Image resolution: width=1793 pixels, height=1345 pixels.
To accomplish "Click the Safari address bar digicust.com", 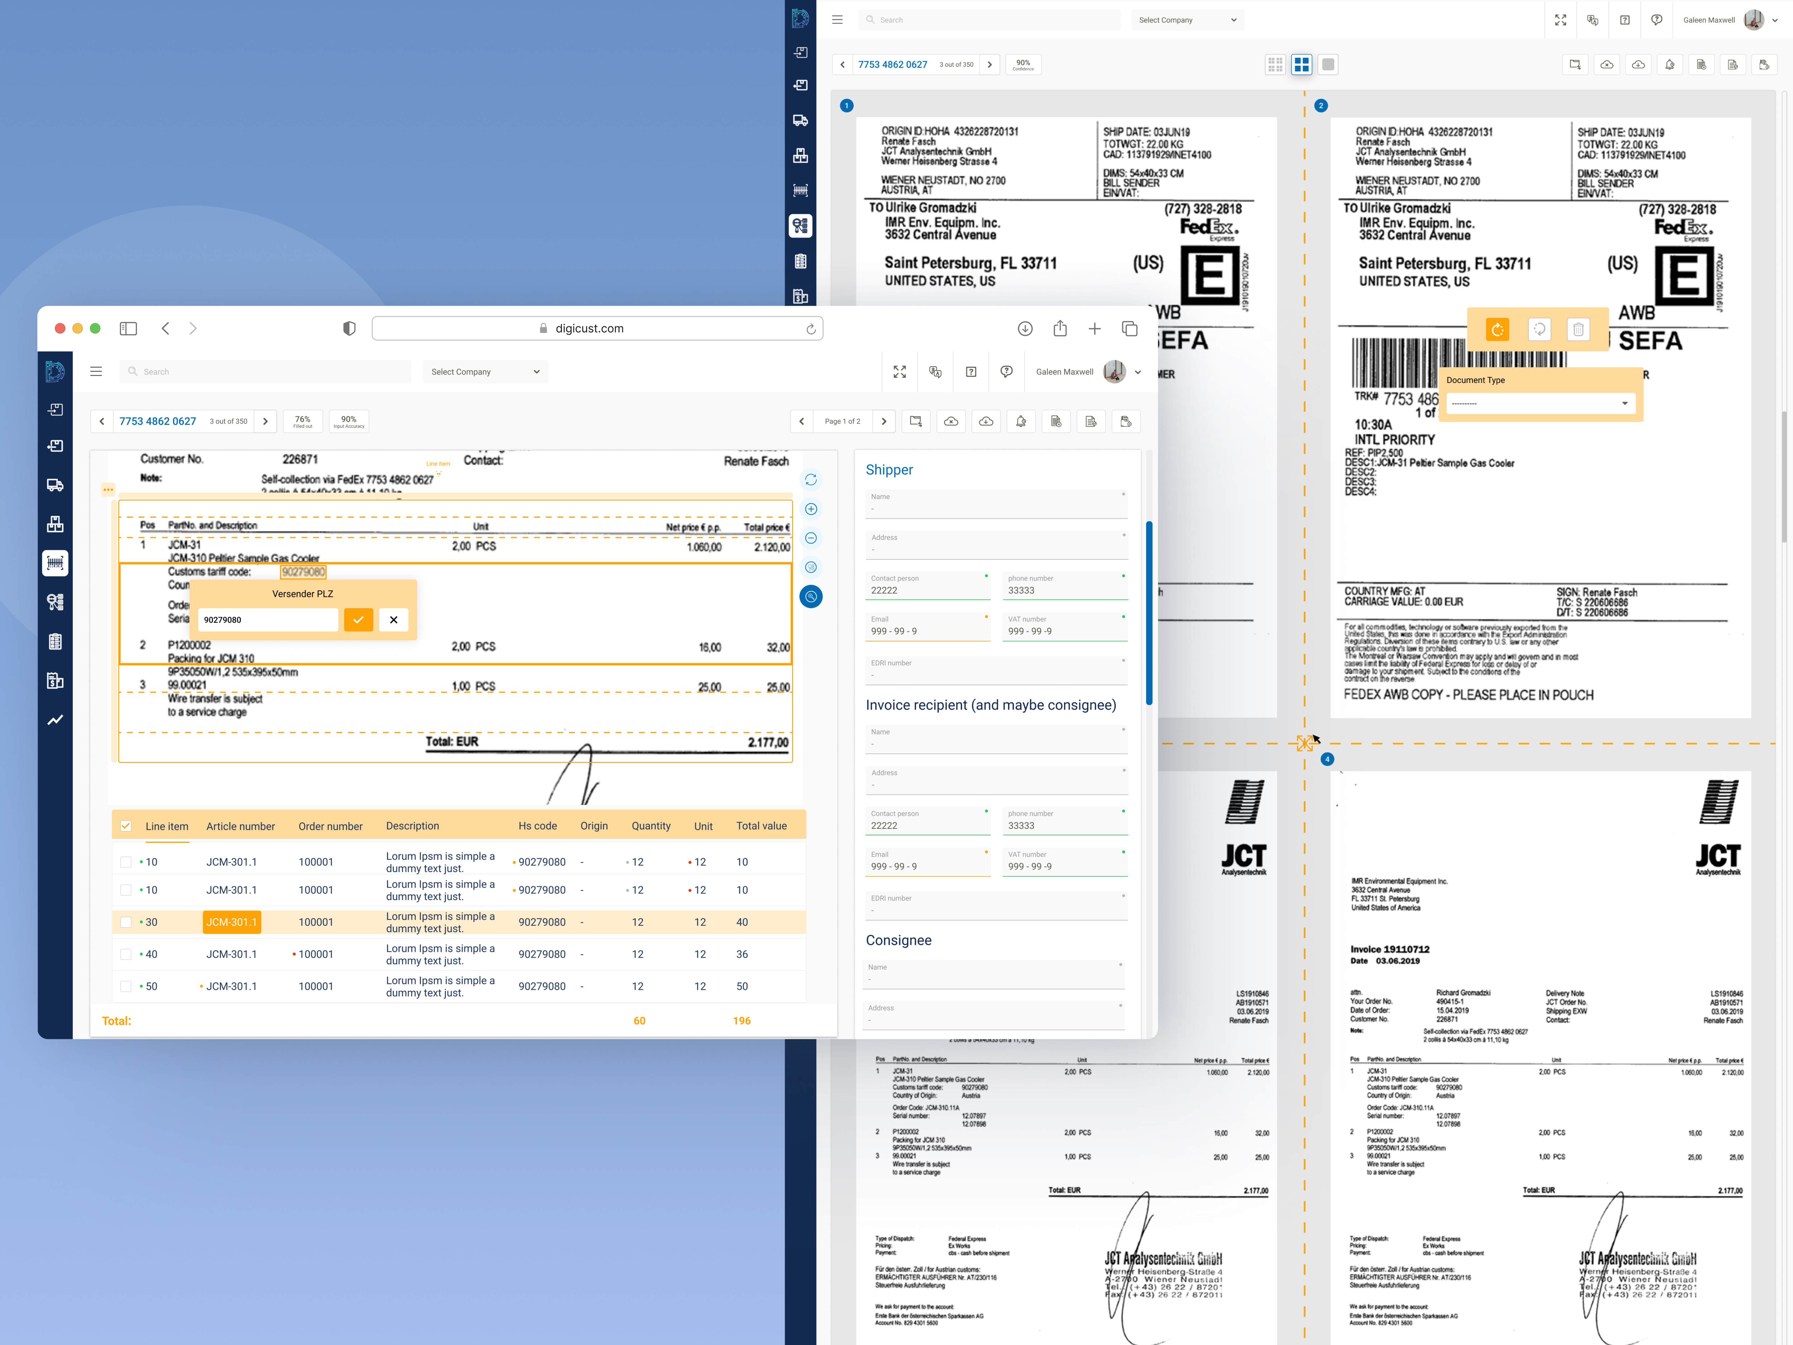I will pos(597,328).
